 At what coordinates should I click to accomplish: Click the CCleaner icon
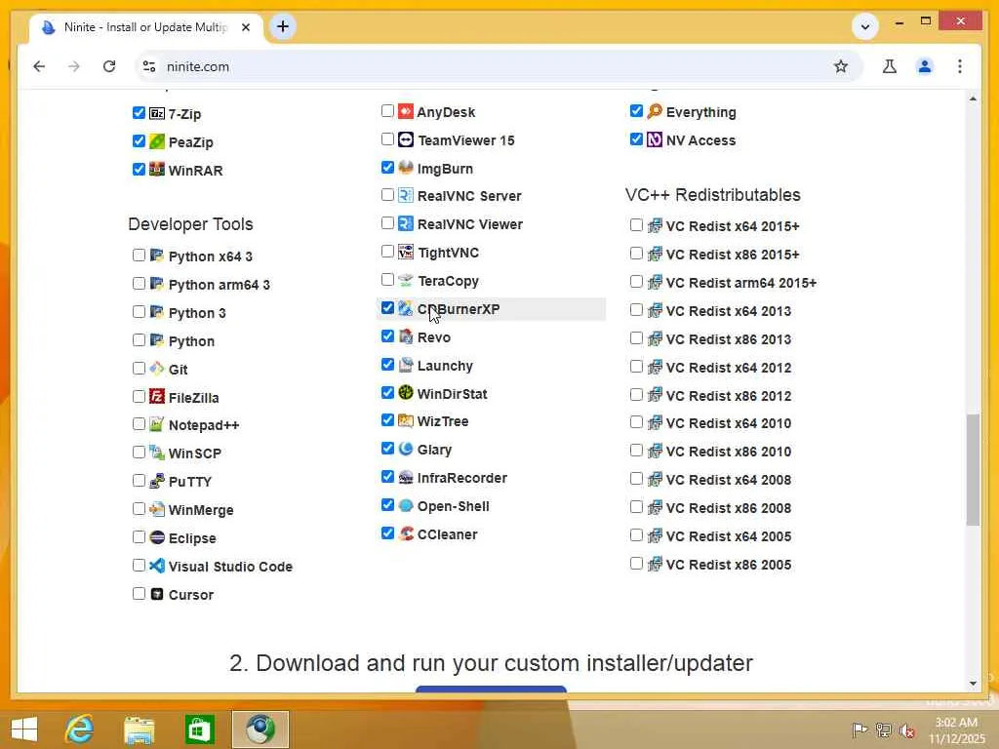(406, 533)
